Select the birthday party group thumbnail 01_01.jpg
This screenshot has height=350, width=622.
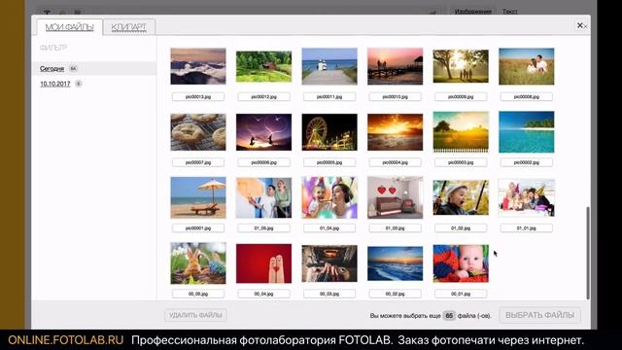pos(527,197)
